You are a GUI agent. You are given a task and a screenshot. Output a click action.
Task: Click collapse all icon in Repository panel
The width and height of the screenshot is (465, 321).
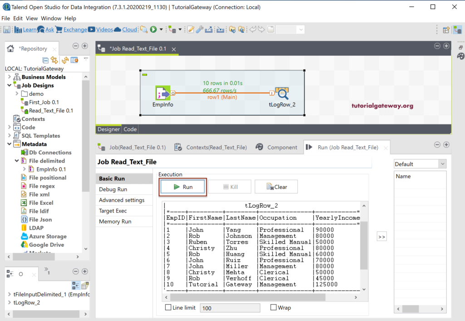pos(45,60)
